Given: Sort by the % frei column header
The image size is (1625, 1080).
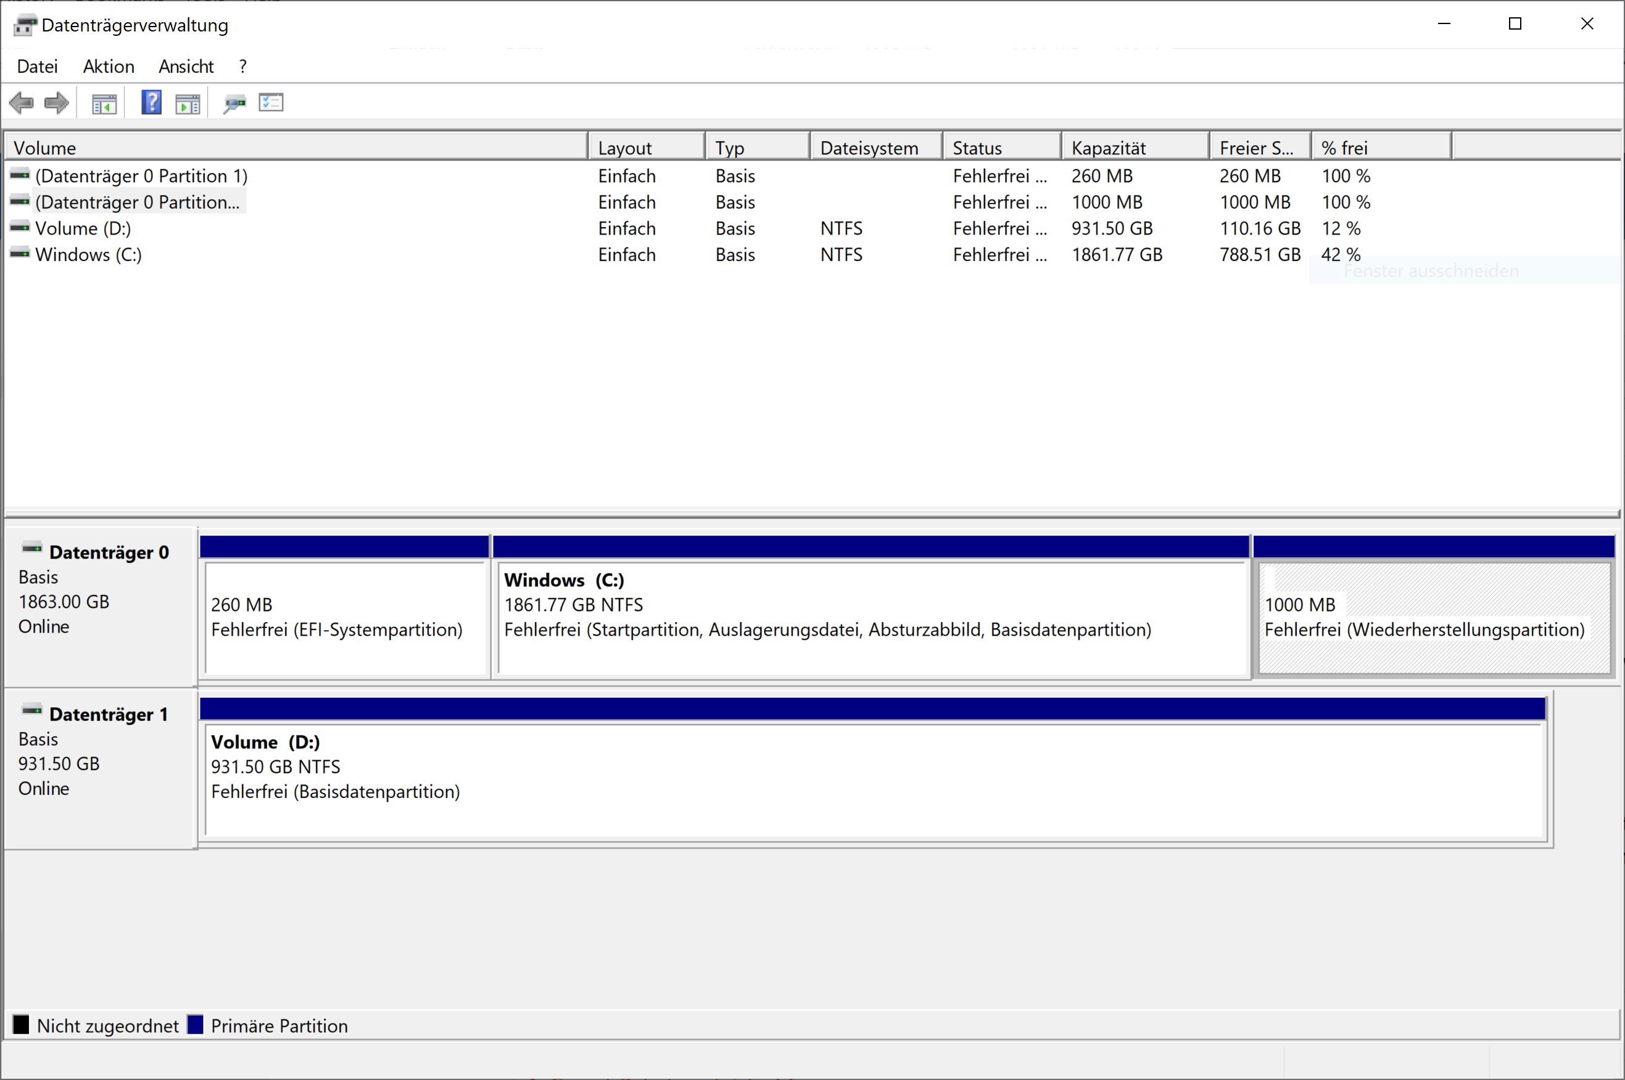Looking at the screenshot, I should pyautogui.click(x=1382, y=147).
